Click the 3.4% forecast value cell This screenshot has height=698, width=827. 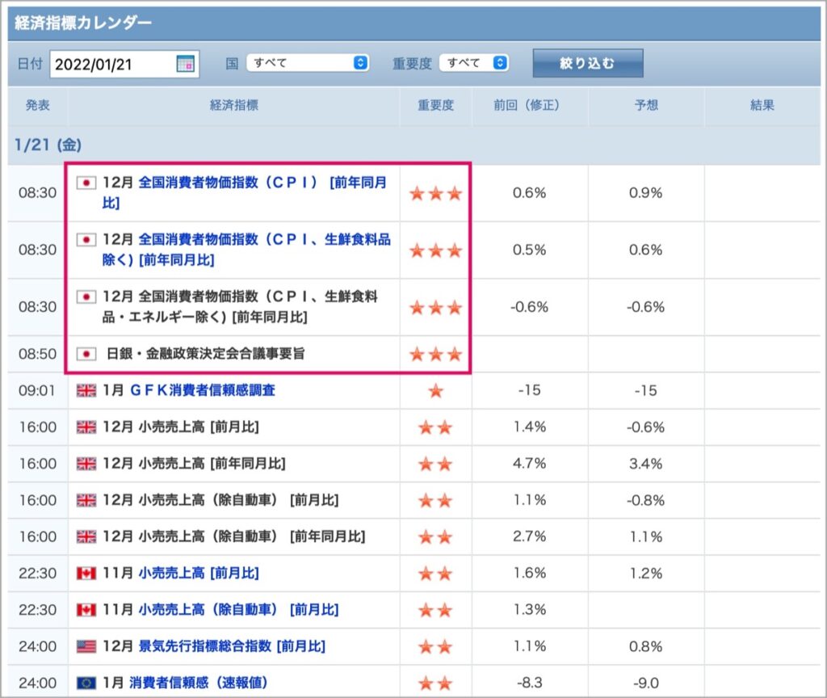click(646, 464)
